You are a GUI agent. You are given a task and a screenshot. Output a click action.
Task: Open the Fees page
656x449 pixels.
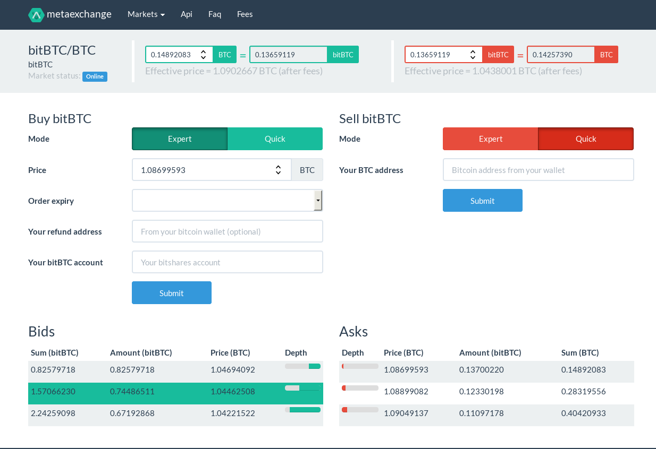pyautogui.click(x=245, y=14)
